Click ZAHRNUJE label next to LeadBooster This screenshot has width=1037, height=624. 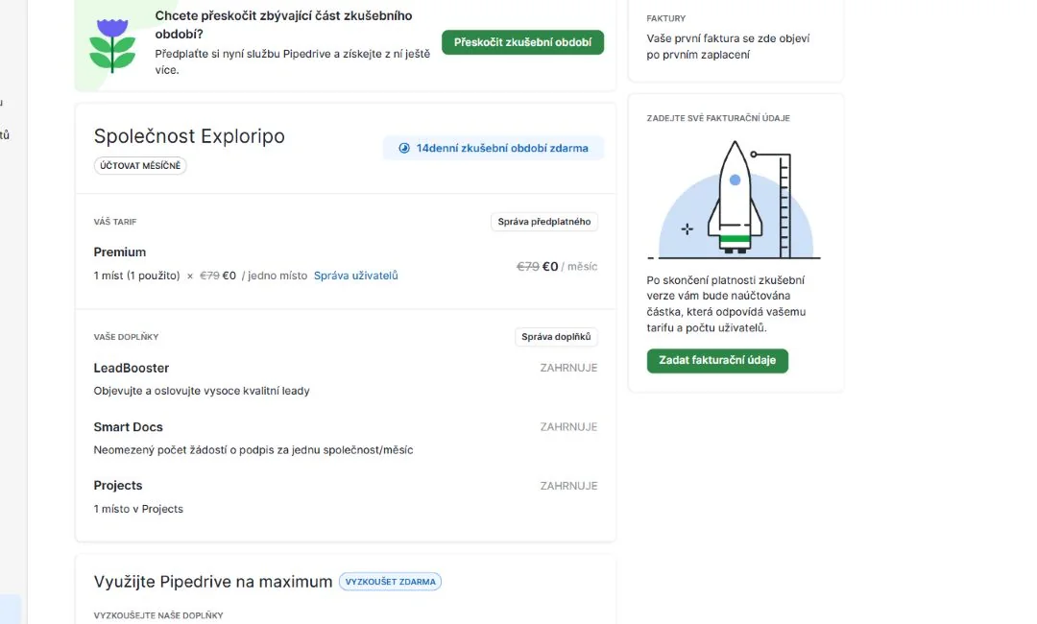coord(568,368)
